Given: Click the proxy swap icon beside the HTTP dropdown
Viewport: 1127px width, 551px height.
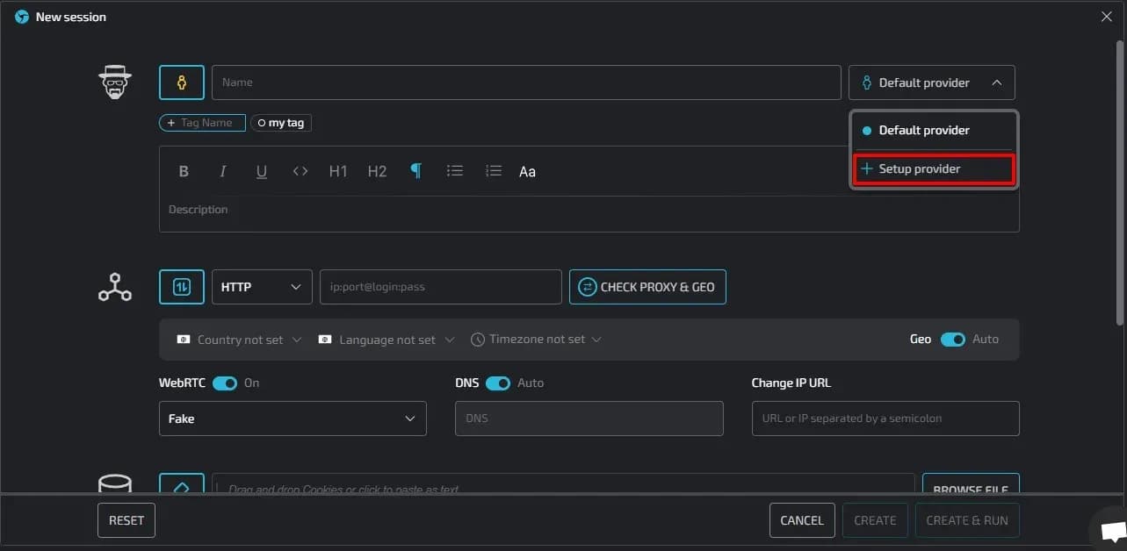Looking at the screenshot, I should (x=181, y=286).
